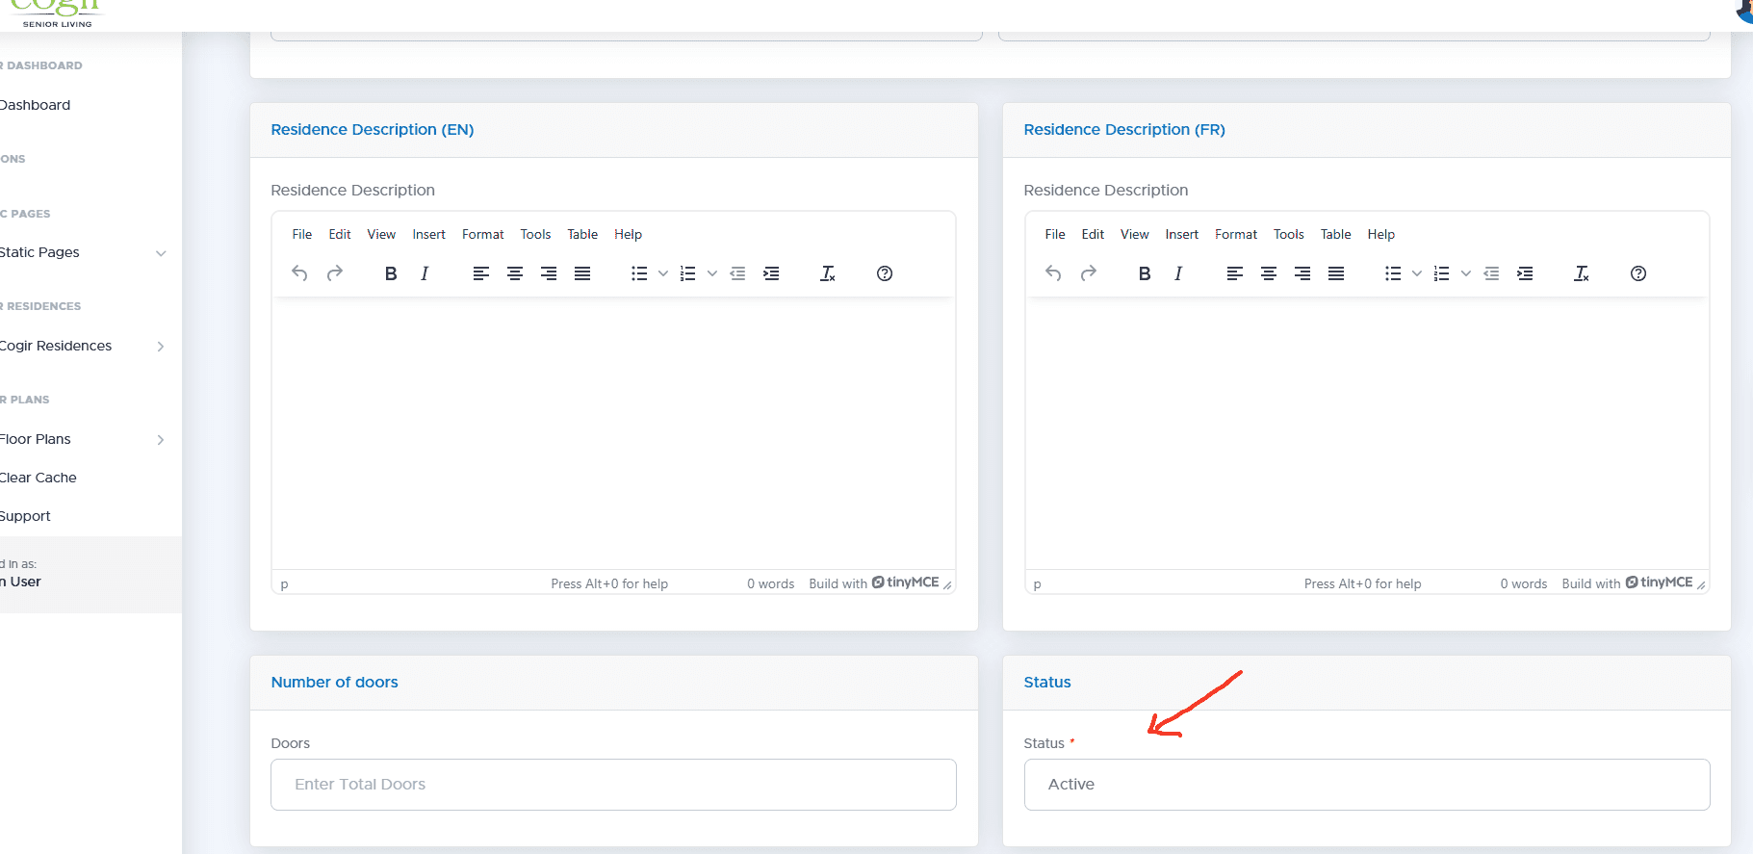Open the Status Active dropdown

coord(1367,785)
